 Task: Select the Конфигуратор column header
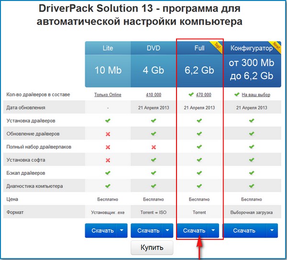tap(251, 48)
